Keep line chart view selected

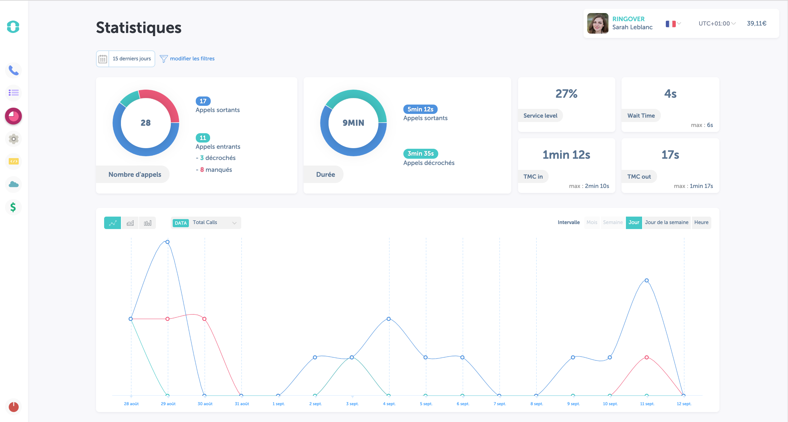(x=112, y=223)
